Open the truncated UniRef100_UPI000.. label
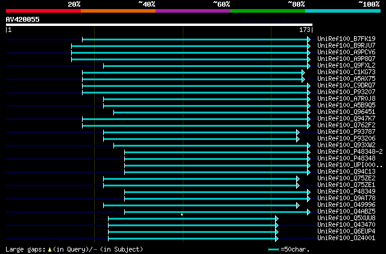Image resolution: width=386 pixels, height=254 pixels. pyautogui.click(x=350, y=165)
